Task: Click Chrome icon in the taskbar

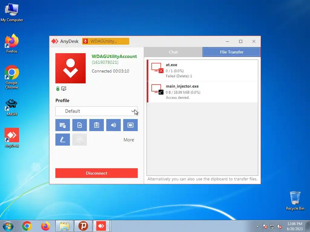Action: 27,226
